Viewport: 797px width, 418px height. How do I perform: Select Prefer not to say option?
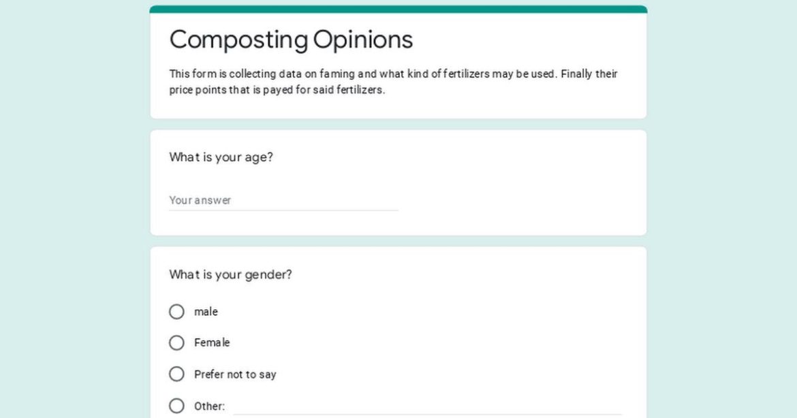click(176, 374)
